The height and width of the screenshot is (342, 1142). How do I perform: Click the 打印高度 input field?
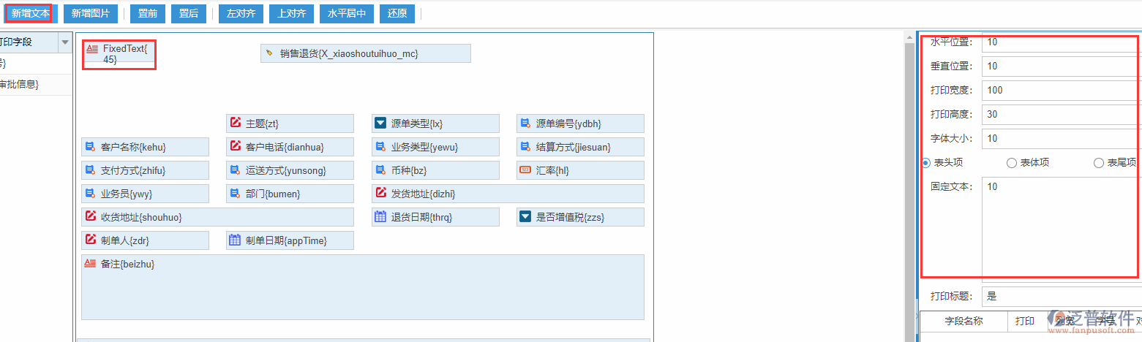1061,114
